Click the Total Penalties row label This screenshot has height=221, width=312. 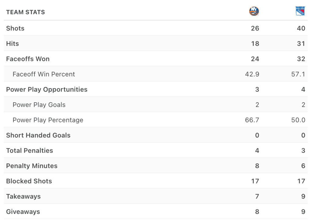[30, 150]
